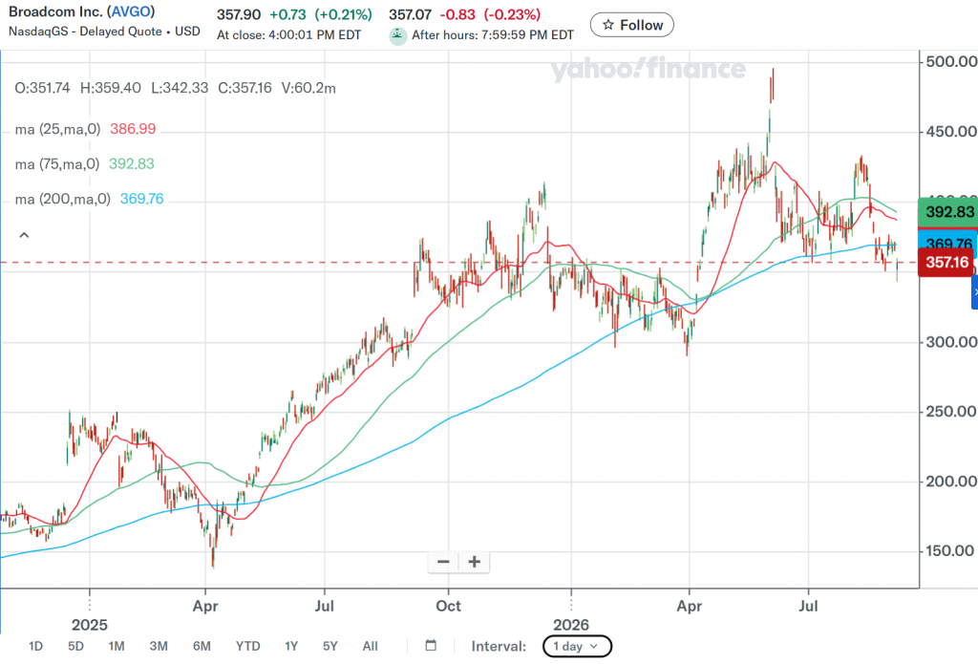Click the after hours moon icon
Image resolution: width=978 pixels, height=664 pixels.
pos(398,35)
